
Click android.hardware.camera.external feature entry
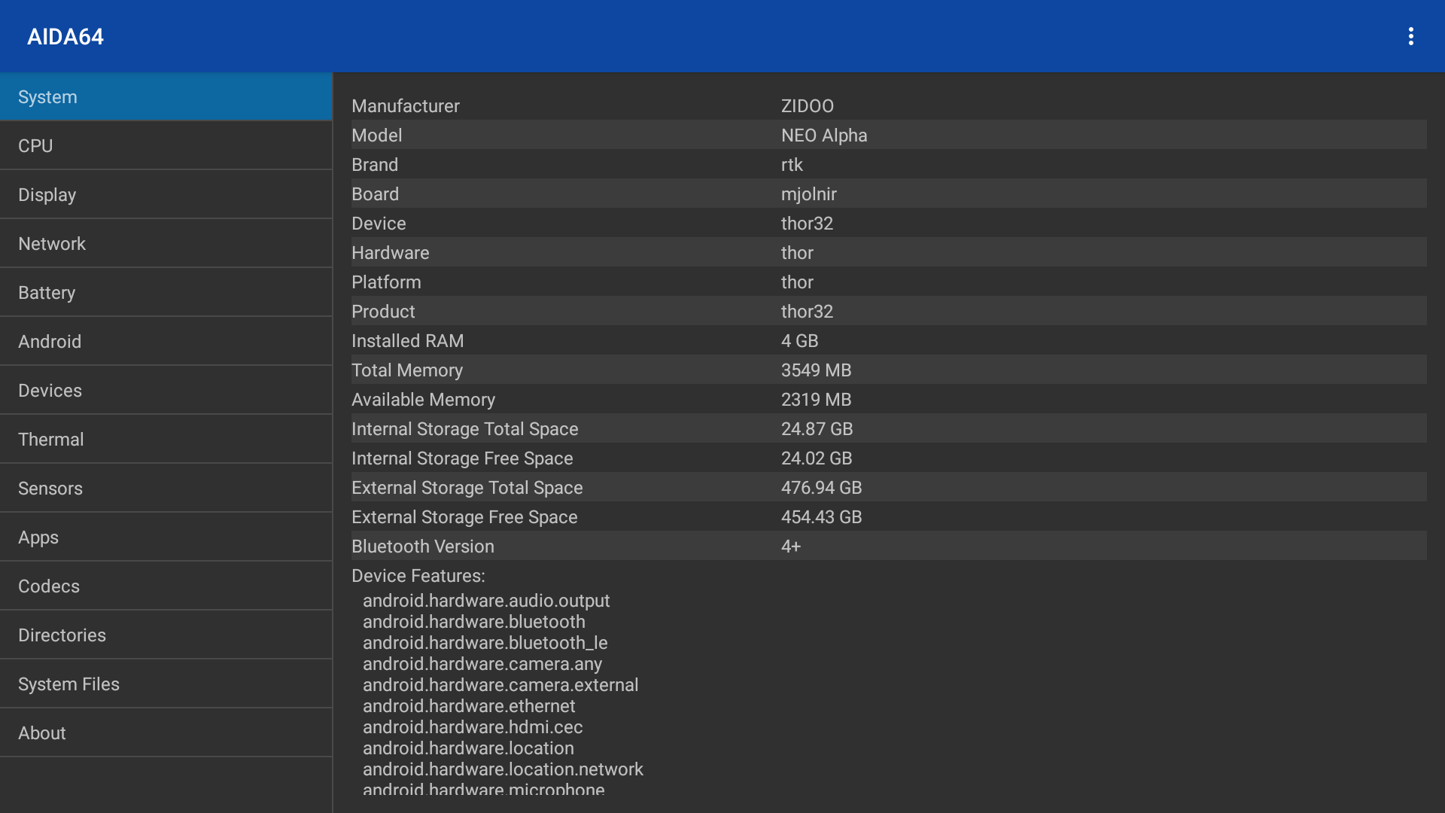click(500, 685)
